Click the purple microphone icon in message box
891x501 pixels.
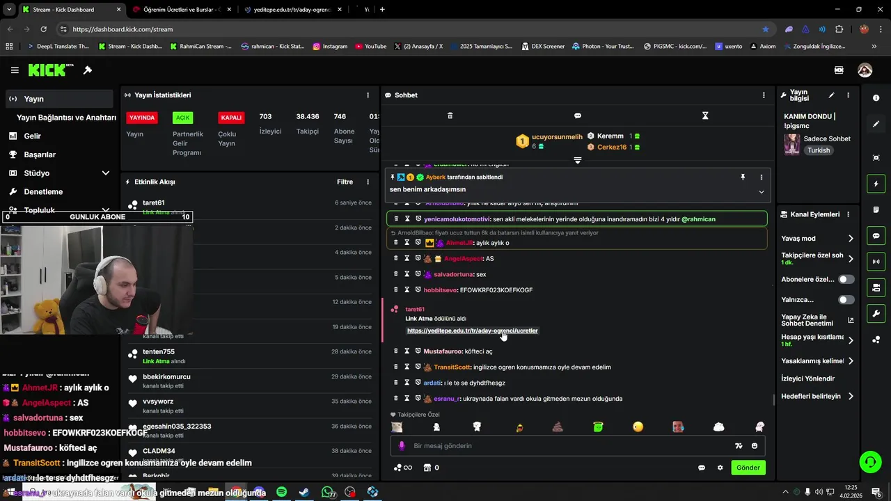(402, 446)
